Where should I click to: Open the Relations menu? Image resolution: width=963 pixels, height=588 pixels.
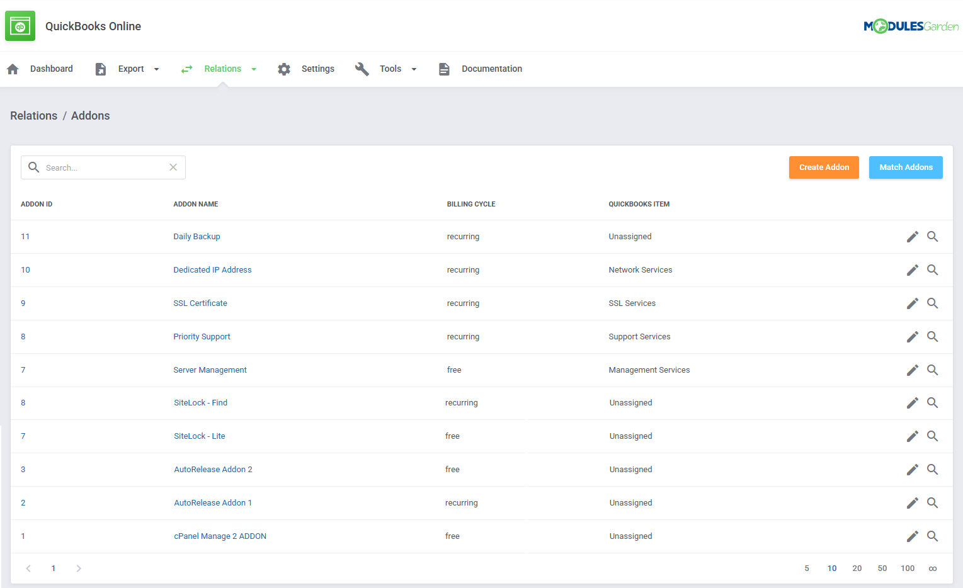[x=222, y=69]
